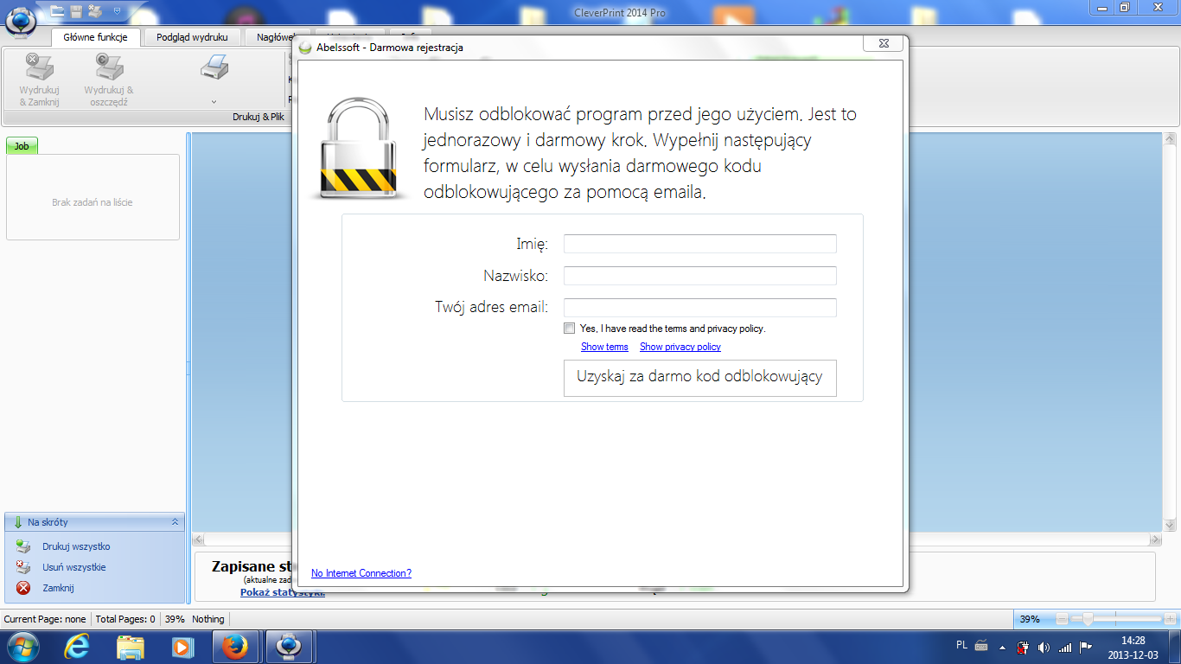The height and width of the screenshot is (664, 1181).
Task: Click the preview vertical scrollbar up arrow
Action: pos(1171,139)
